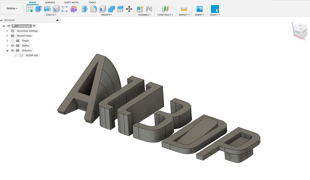Toggle visibility of the (Unsaved) component
Image resolution: width=310 pixels, height=180 pixels.
tap(9, 26)
